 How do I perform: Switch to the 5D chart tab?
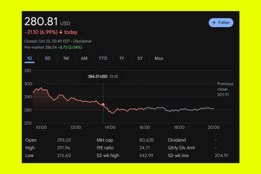(x=47, y=58)
